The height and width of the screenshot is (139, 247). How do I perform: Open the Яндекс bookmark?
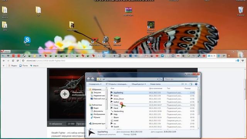(13, 66)
